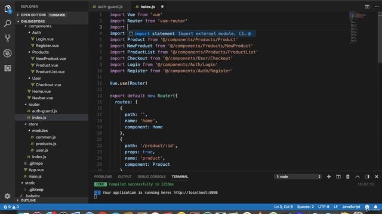The image size is (382, 214).
Task: Change indentation via Spaces: 2
Action: 305,207
